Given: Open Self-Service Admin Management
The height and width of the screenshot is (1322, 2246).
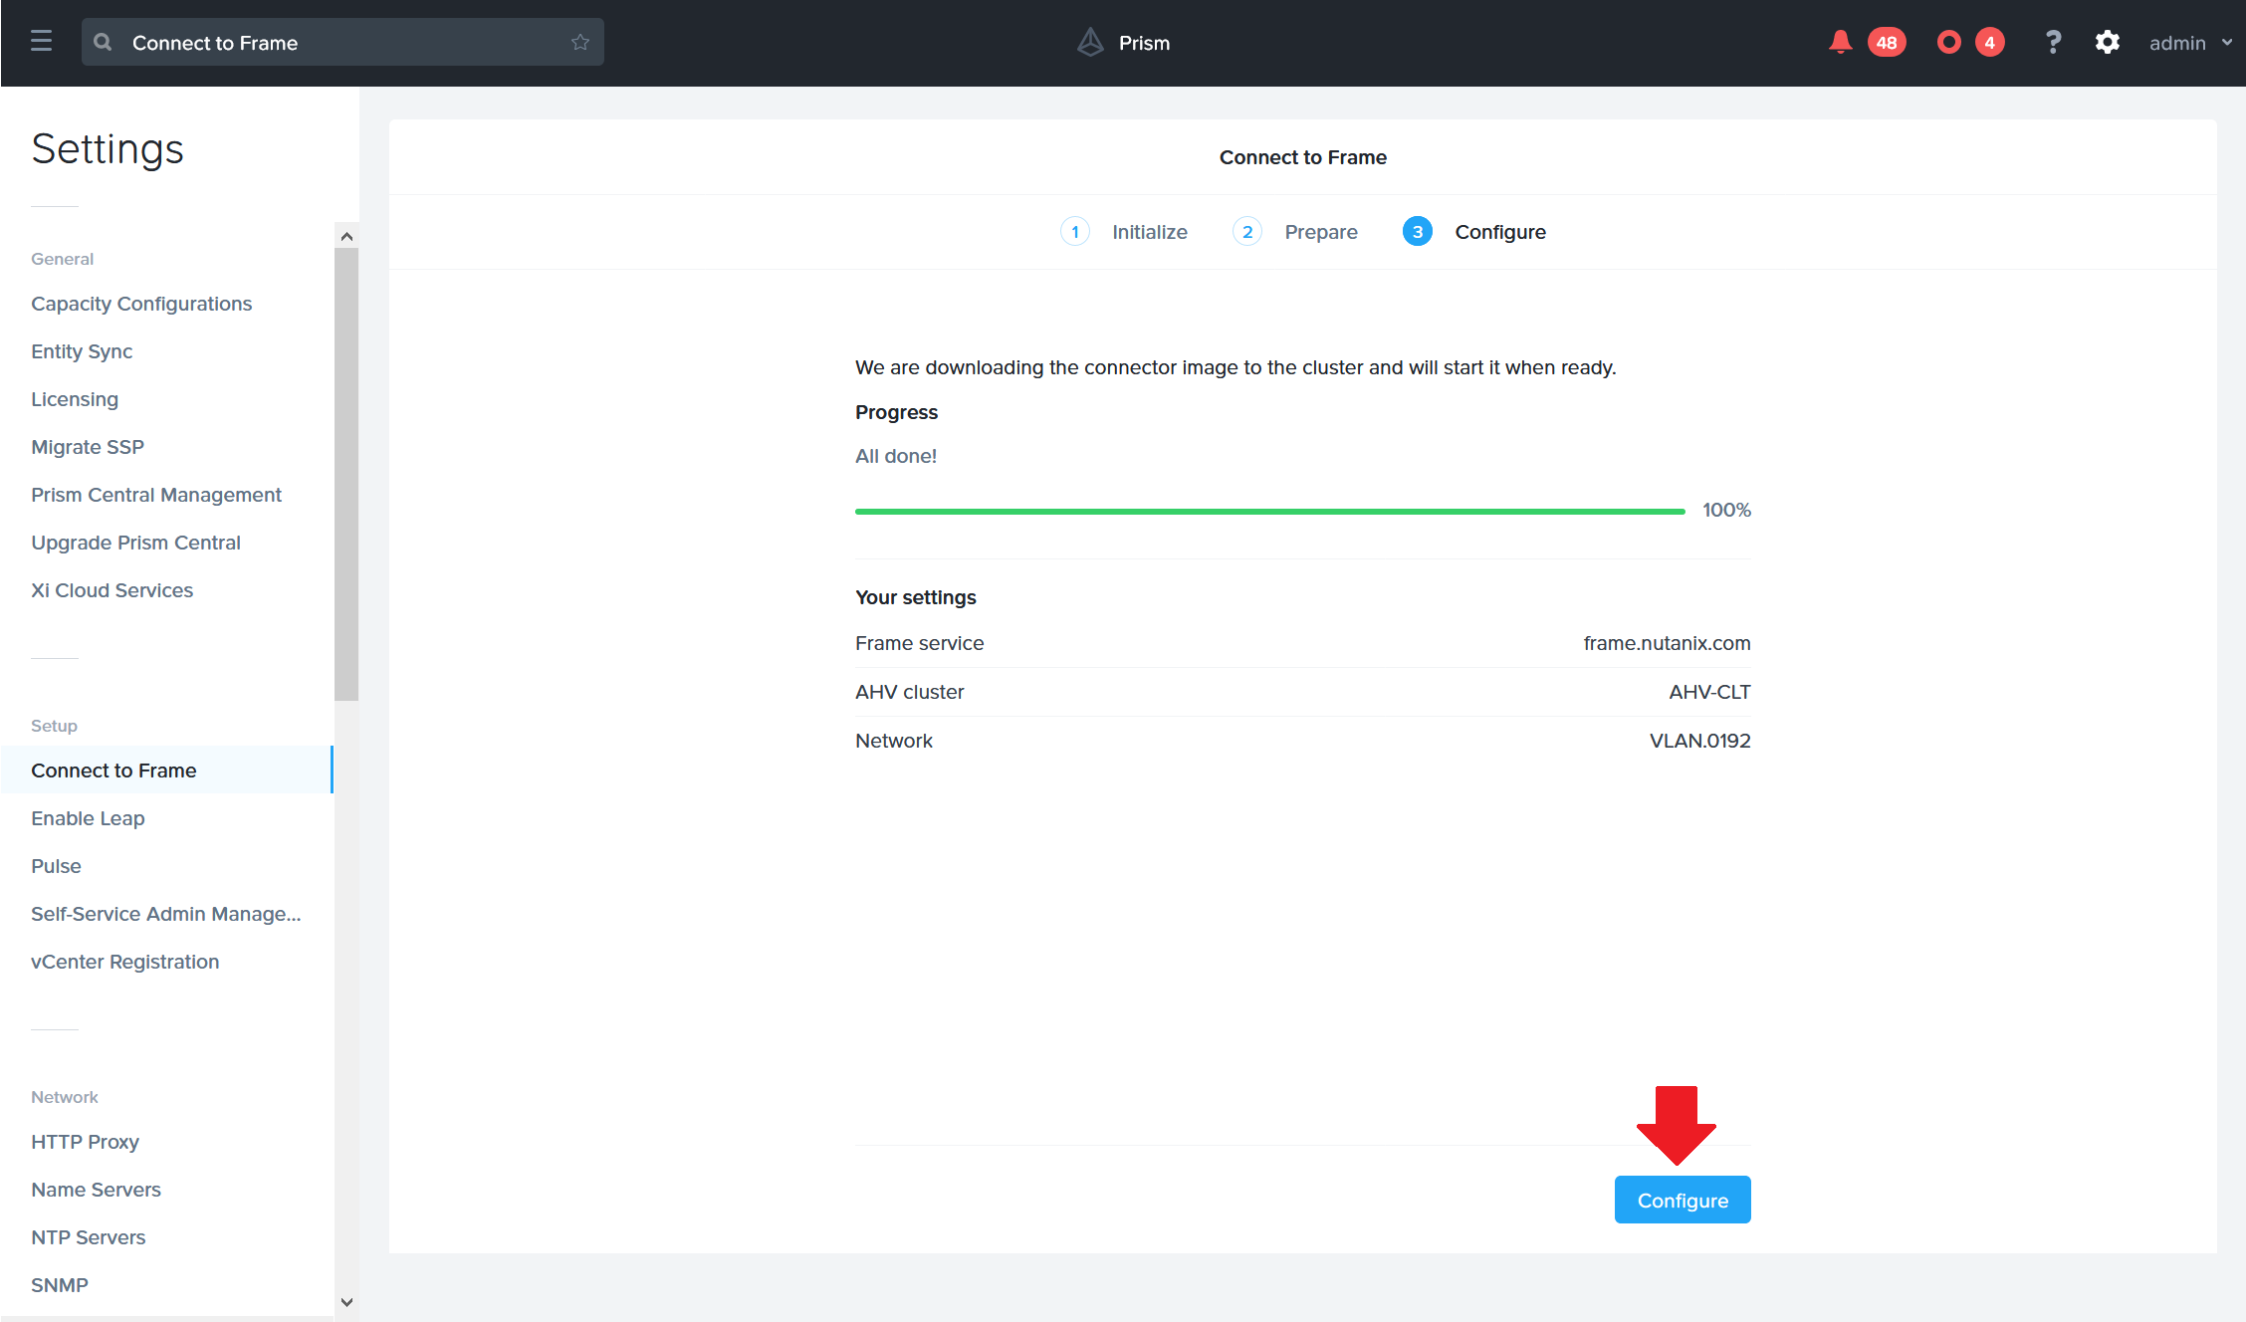Looking at the screenshot, I should point(165,914).
